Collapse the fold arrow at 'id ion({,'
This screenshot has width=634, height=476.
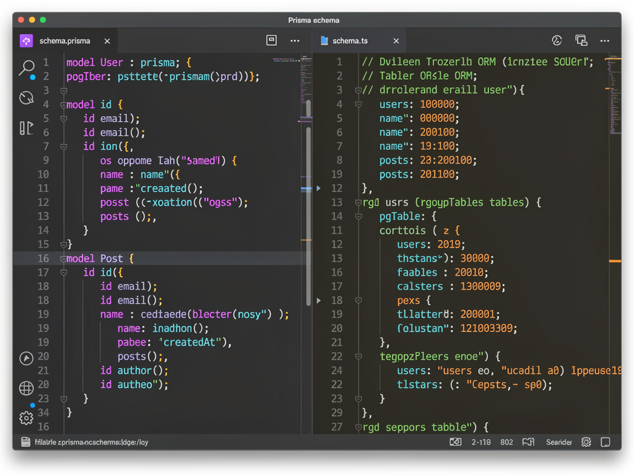(x=64, y=146)
